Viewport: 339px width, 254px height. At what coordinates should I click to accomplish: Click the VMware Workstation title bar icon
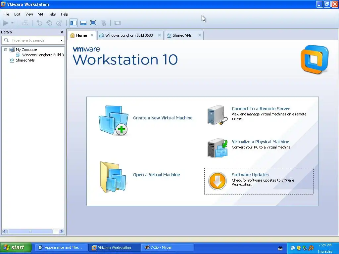pos(3,4)
